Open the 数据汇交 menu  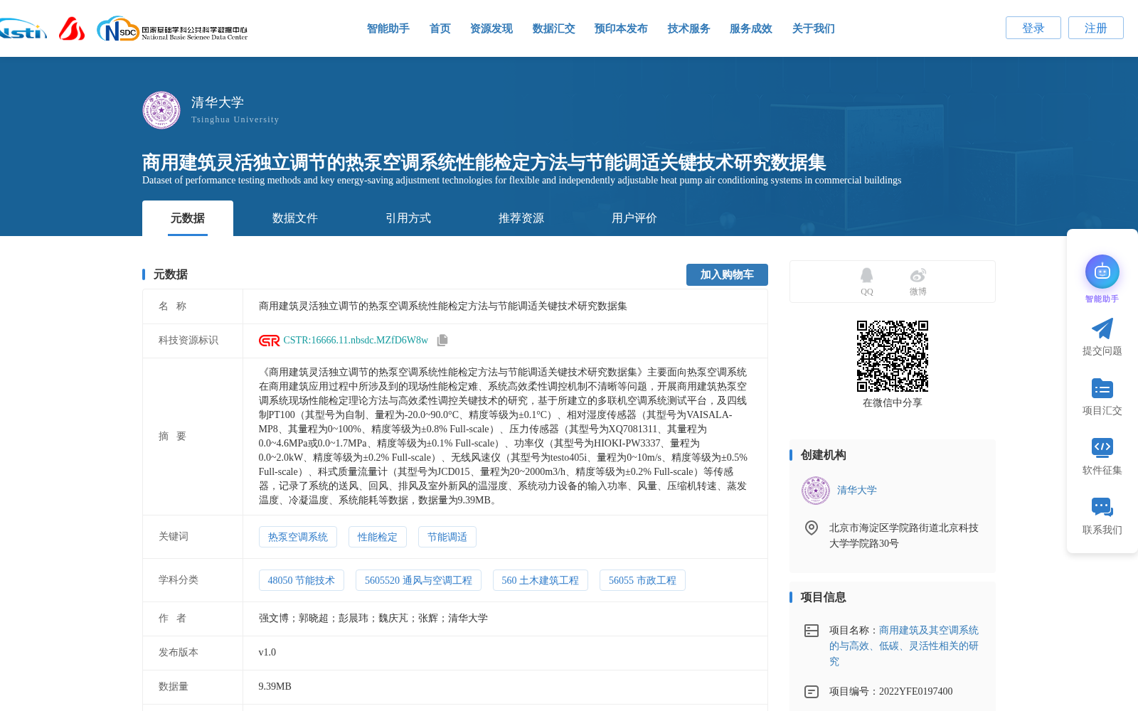(554, 28)
